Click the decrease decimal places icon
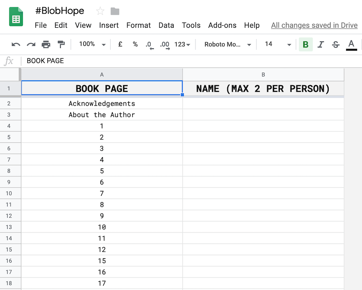This screenshot has height=290, width=362. (149, 44)
